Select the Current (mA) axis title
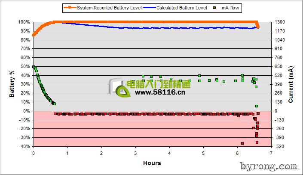 click(x=291, y=85)
